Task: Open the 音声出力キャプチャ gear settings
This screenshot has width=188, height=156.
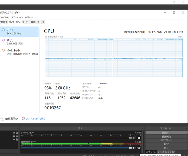Action: [139, 148]
